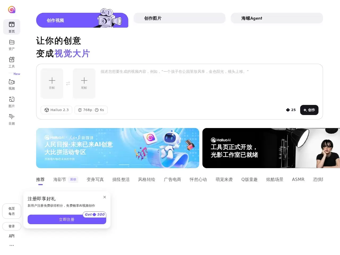This screenshot has width=340, height=255.
Task: Select the 萌宠来袭 category tab
Action: coord(224,180)
